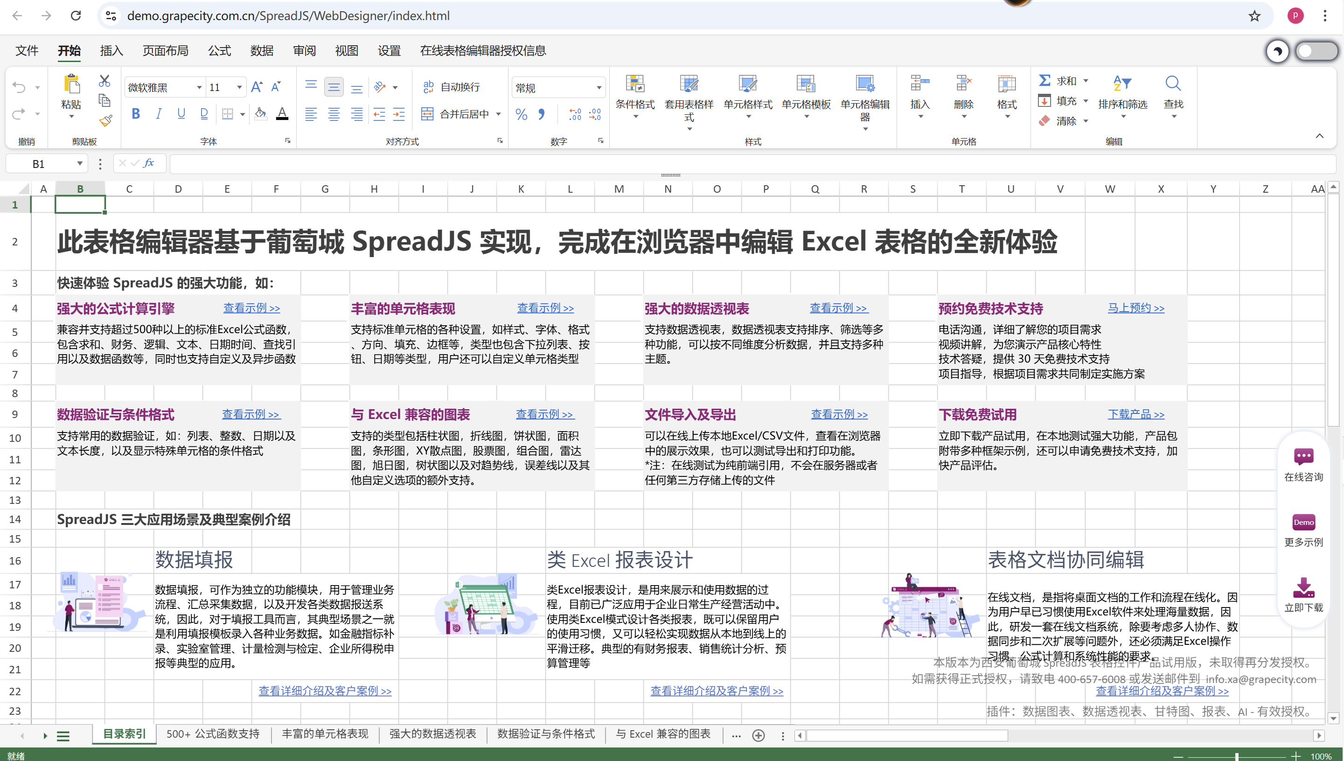
Task: Click the Cut scissors icon
Action: 104,81
